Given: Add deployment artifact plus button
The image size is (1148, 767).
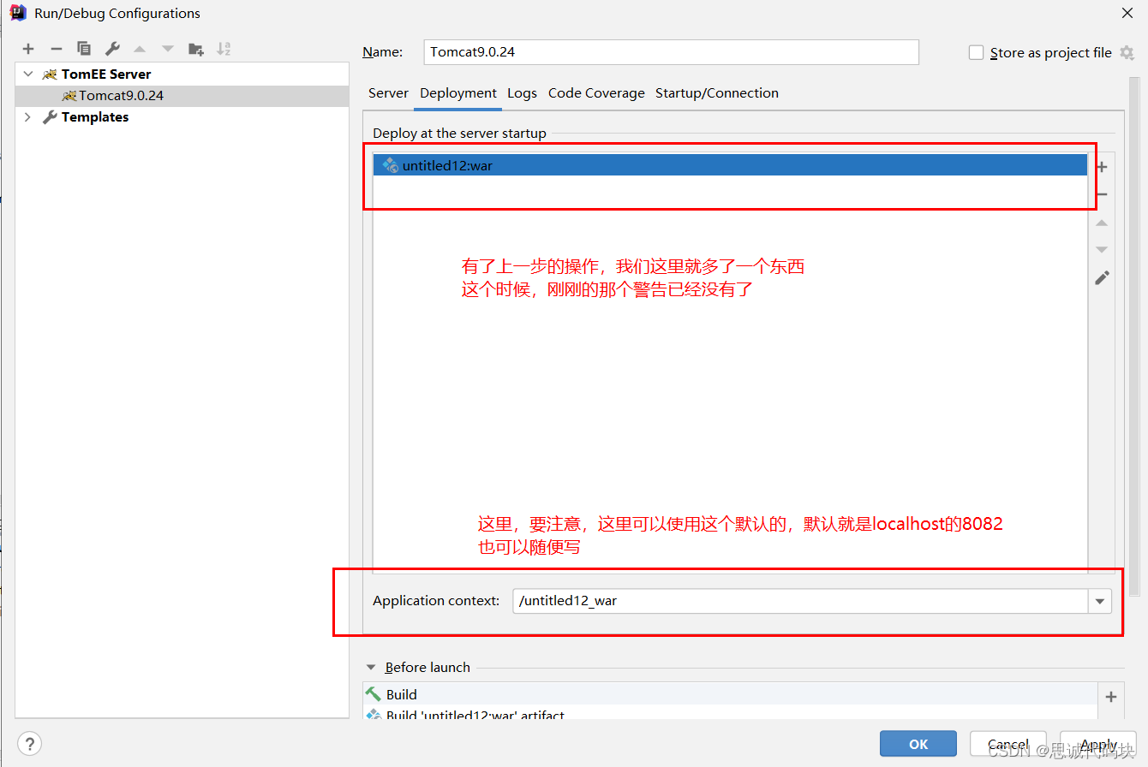Looking at the screenshot, I should click(x=1103, y=167).
